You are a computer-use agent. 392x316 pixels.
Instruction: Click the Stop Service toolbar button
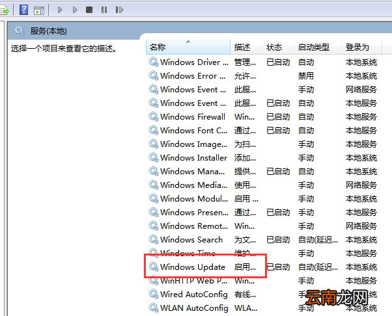[x=89, y=10]
